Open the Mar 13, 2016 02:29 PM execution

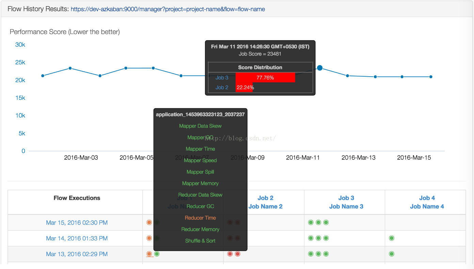click(x=77, y=254)
